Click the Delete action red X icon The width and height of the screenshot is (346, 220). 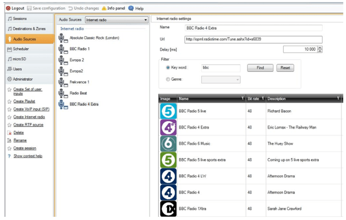click(x=9, y=133)
